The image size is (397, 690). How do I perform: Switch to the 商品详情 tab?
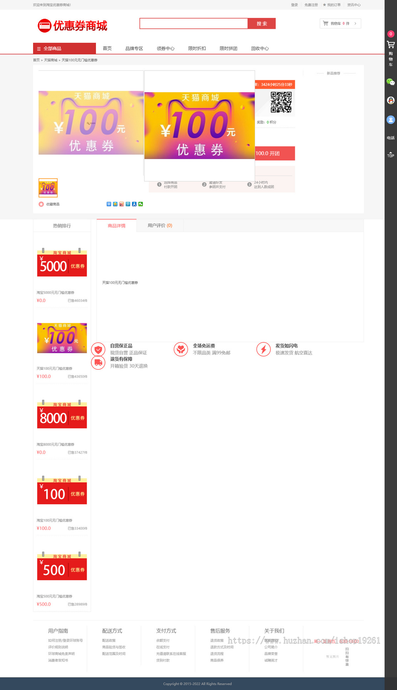(116, 226)
